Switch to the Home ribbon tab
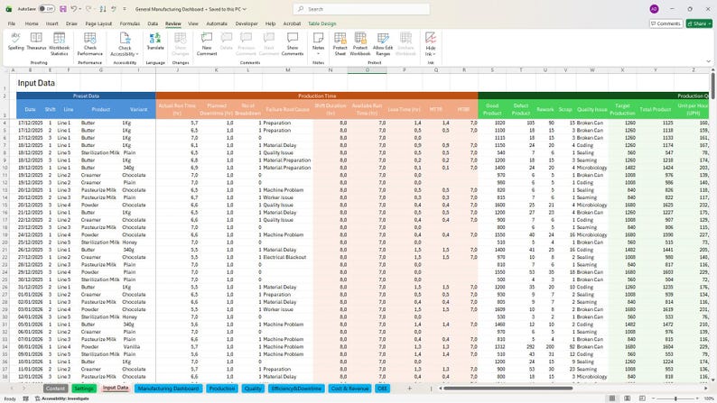 tap(32, 23)
